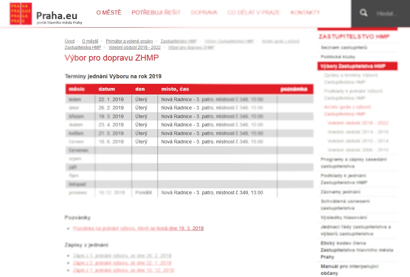Open the O MĚSTĚ menu

(x=109, y=13)
